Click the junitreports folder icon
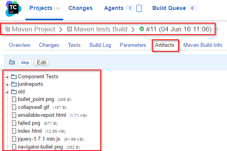Image resolution: width=227 pixels, height=151 pixels. pos(14,84)
